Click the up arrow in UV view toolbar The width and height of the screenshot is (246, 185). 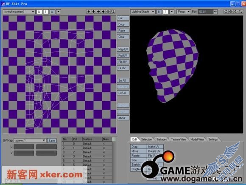(89, 11)
